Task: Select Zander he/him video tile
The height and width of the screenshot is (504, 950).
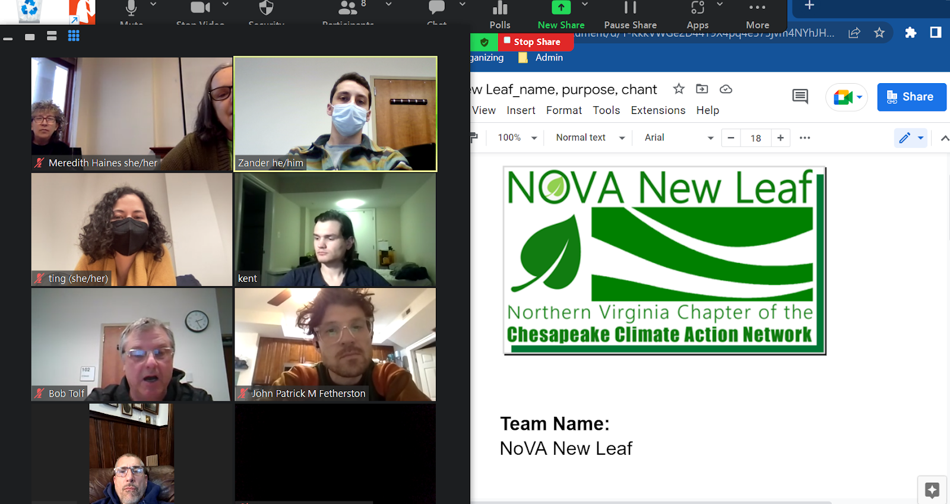Action: pos(335,114)
